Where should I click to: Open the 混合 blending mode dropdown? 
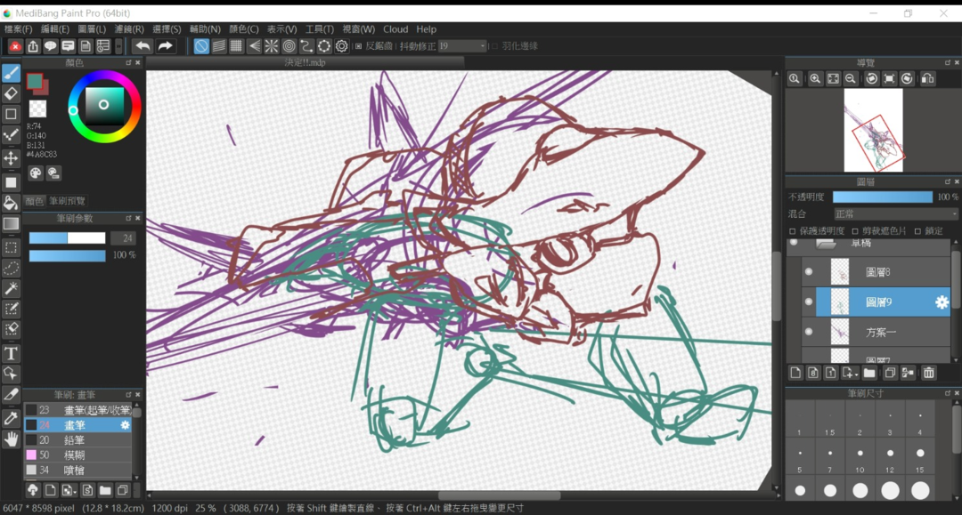pos(895,214)
